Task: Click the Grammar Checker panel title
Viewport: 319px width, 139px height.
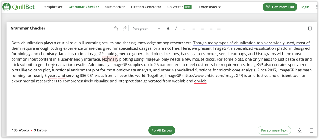Action: (28, 28)
